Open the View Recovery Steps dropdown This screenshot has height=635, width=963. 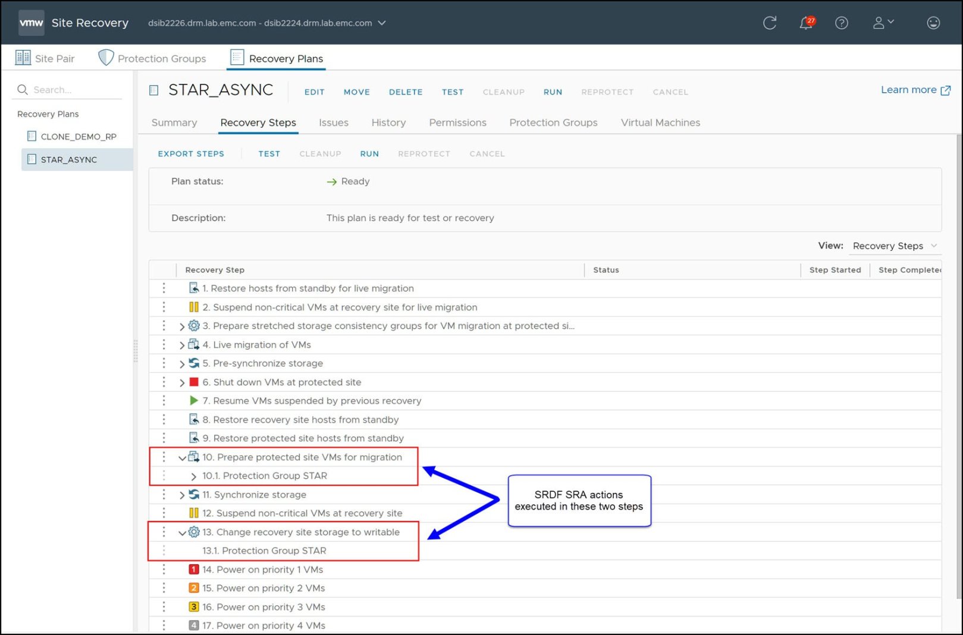point(895,246)
